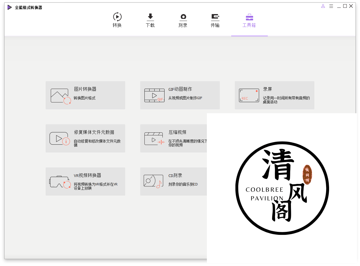Open the 刻录 (Burn) tab
The height and width of the screenshot is (266, 360).
(183, 20)
